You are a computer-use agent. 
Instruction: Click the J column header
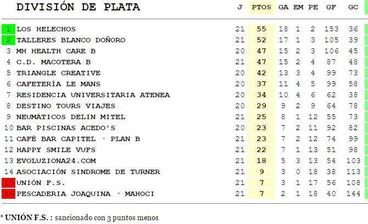point(239,7)
